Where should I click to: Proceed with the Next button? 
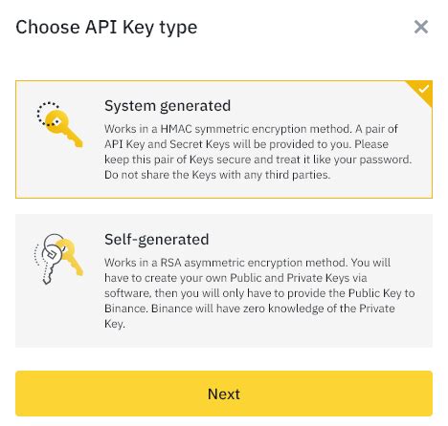(224, 394)
